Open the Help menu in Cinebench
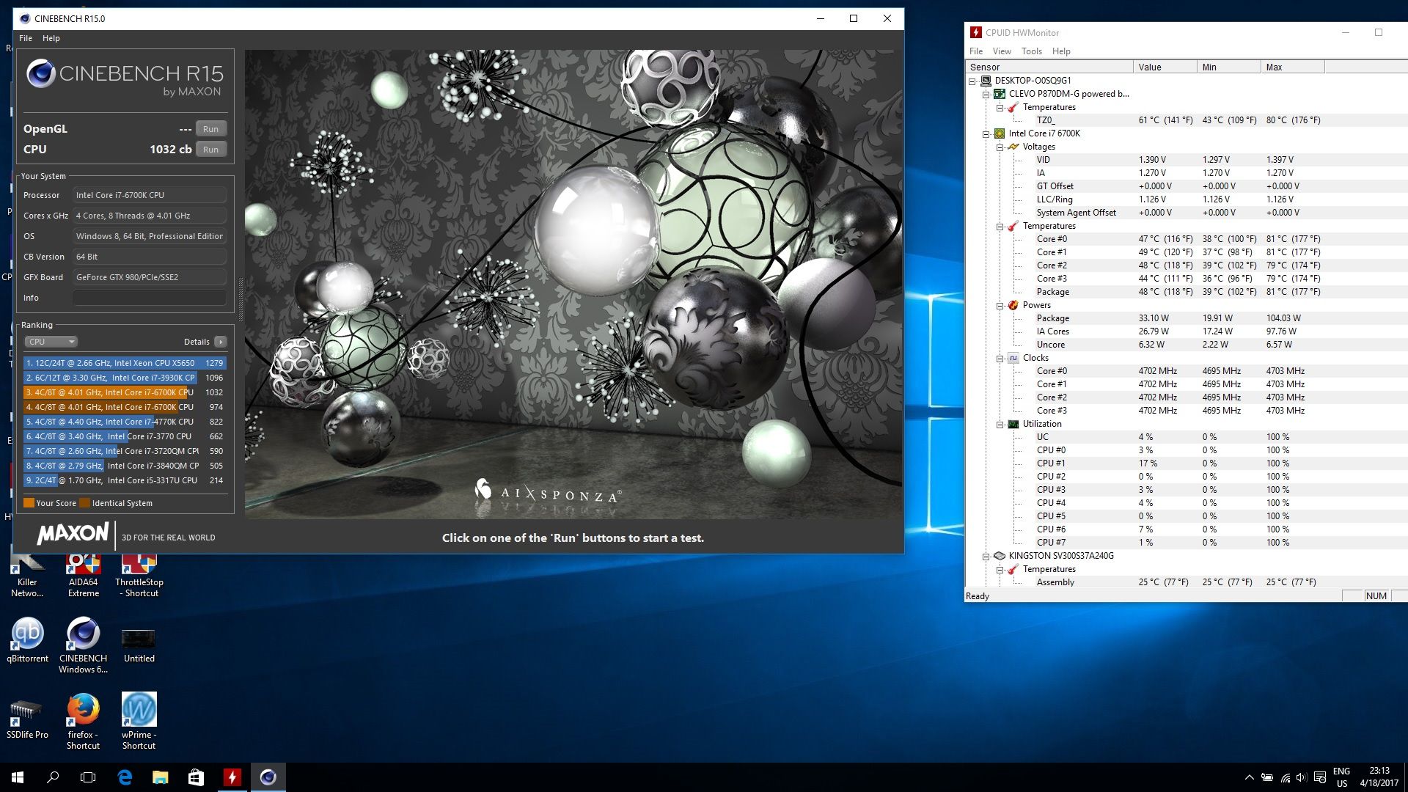Screen dimensions: 1408x792 click(51, 38)
